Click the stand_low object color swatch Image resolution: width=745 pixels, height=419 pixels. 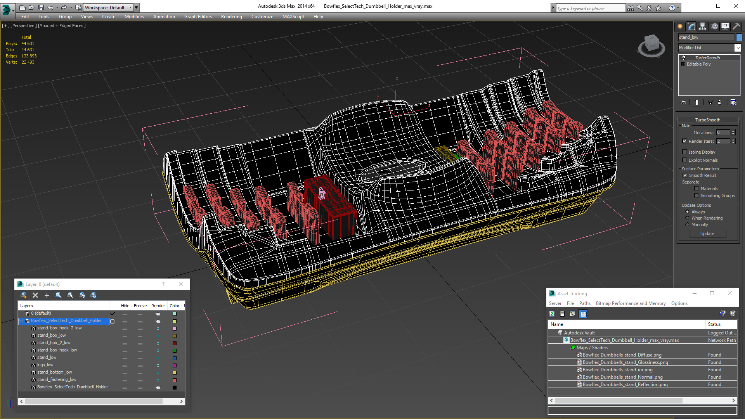tap(739, 37)
